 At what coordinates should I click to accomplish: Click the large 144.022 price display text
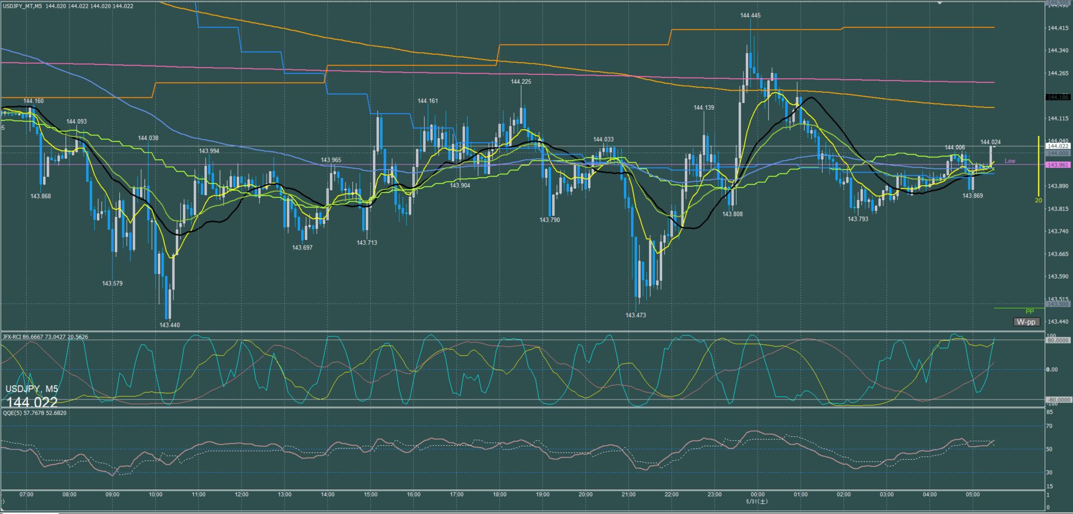tap(32, 402)
